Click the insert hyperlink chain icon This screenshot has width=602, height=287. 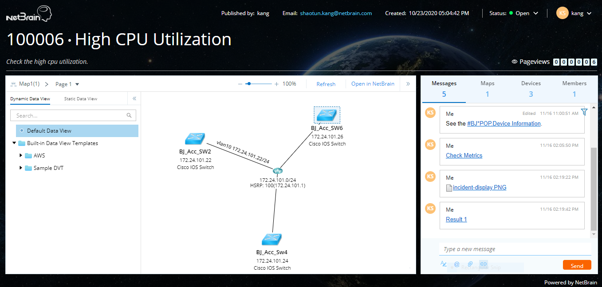[484, 264]
